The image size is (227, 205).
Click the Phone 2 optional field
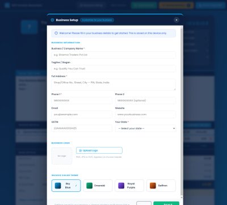click(145, 101)
